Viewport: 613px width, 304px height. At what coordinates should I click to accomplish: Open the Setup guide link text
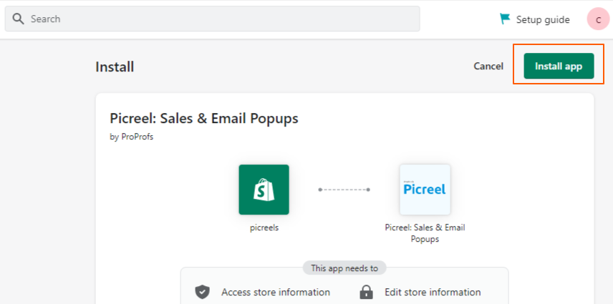(x=543, y=19)
